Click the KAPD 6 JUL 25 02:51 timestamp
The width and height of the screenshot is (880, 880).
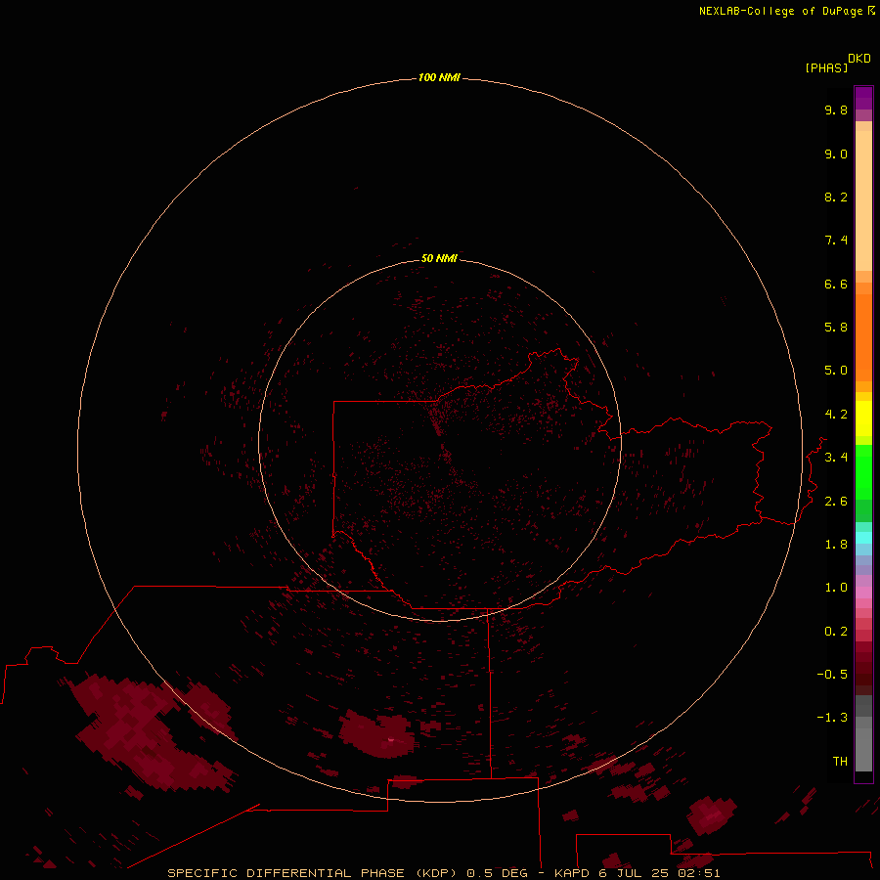tap(637, 873)
